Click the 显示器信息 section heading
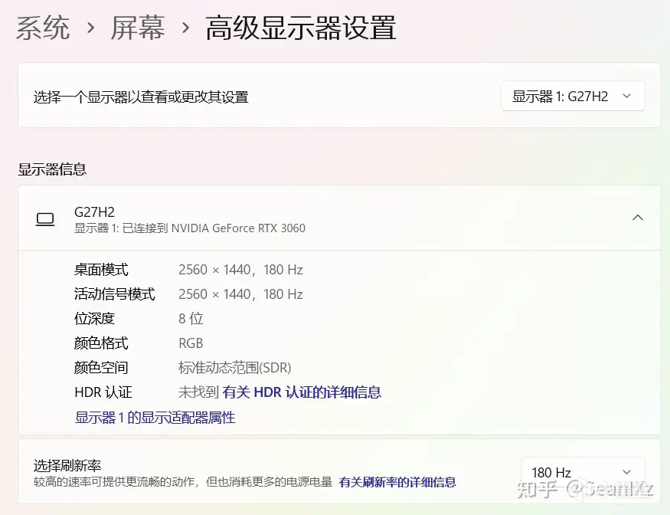The height and width of the screenshot is (515, 670). pos(52,169)
